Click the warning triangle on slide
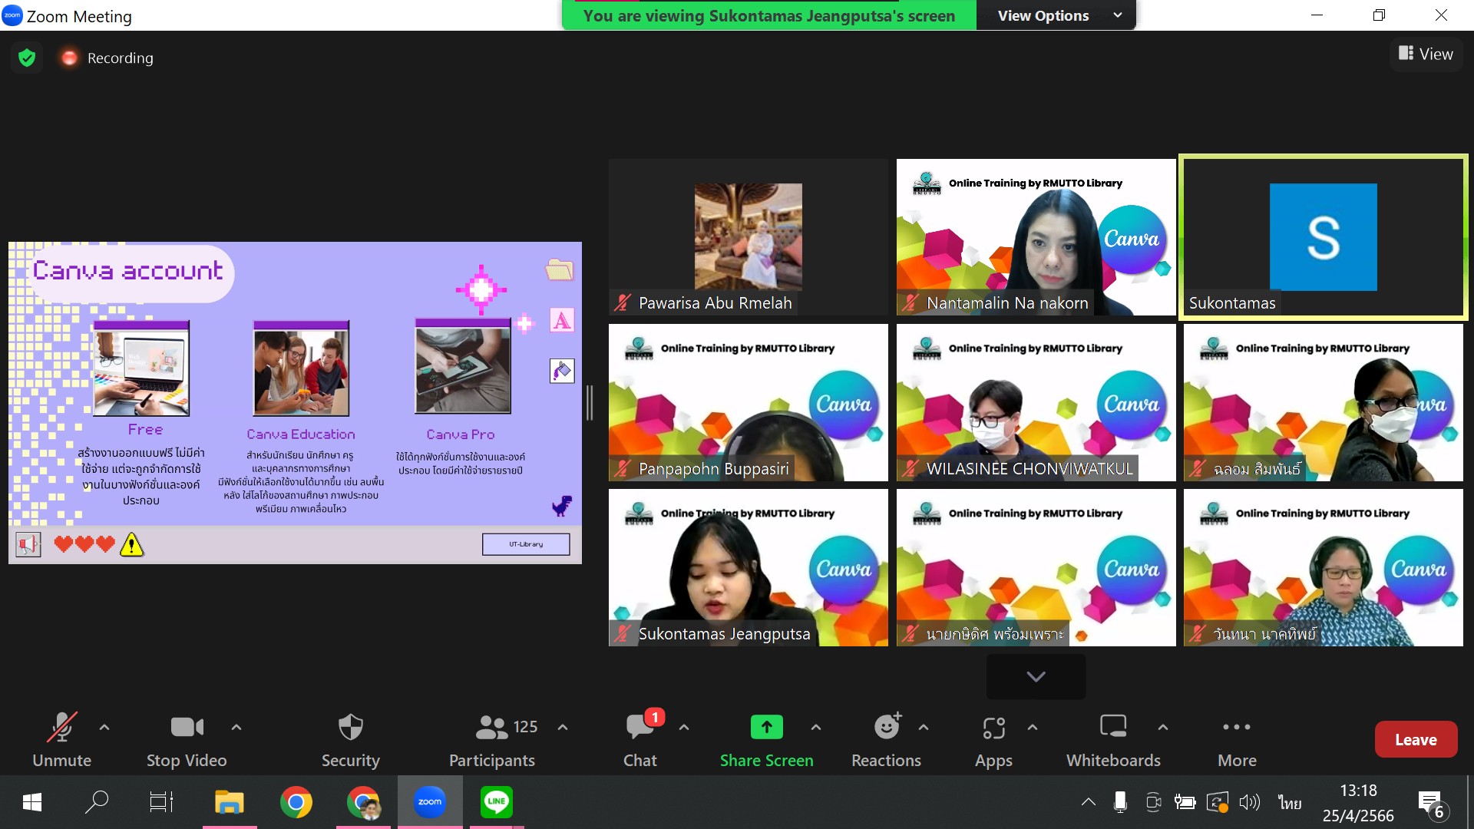1474x829 pixels. coord(132,544)
